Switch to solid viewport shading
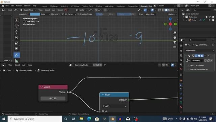 pyautogui.click(x=166, y=10)
